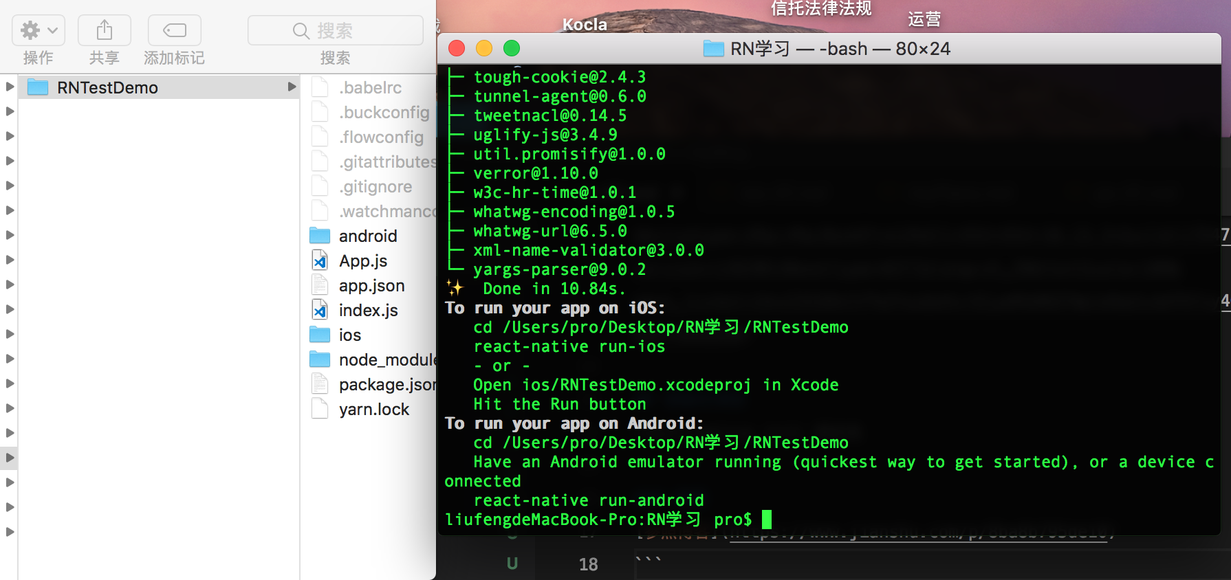Click the Terminal window title bar folder icon
Screen dimensions: 1231x580
pos(713,49)
